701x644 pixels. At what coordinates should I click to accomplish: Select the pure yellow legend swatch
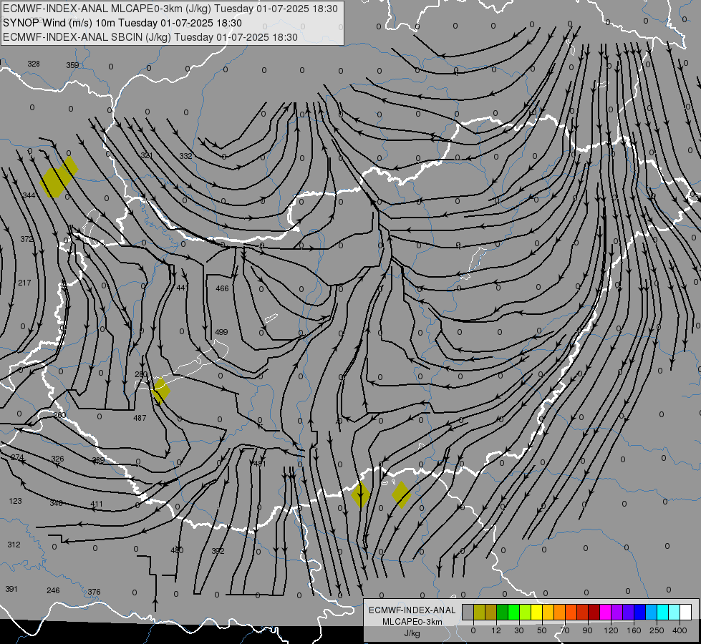click(x=536, y=612)
